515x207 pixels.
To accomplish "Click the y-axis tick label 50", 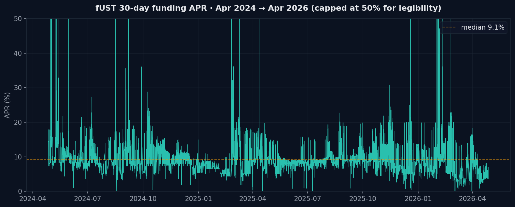I will (x=18, y=19).
